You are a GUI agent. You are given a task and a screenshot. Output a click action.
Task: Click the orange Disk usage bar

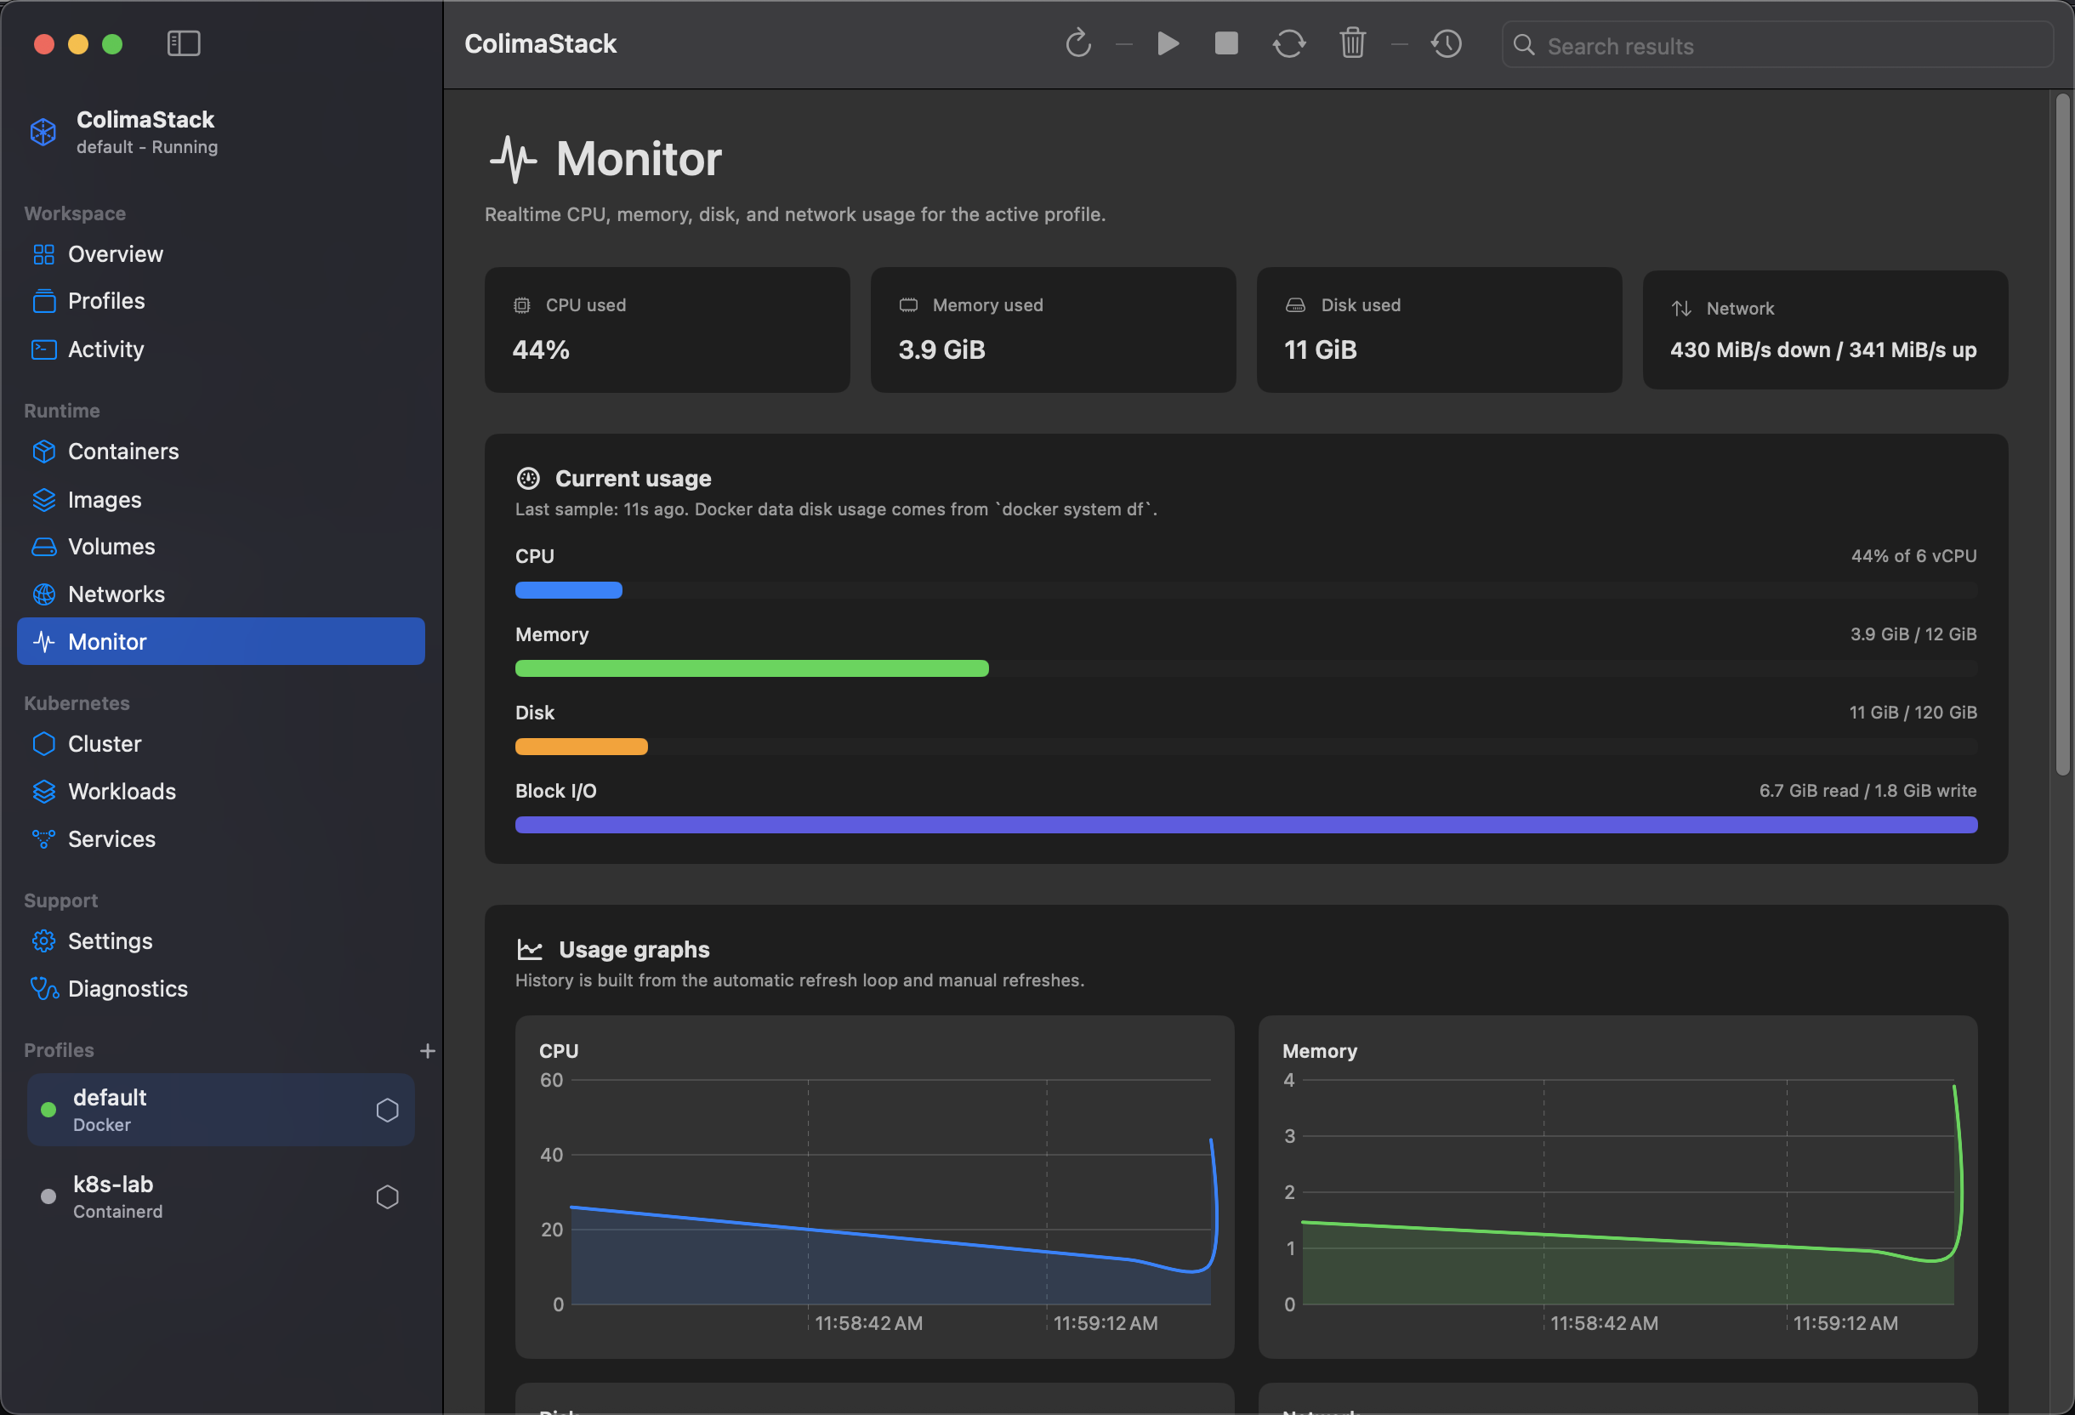point(581,747)
